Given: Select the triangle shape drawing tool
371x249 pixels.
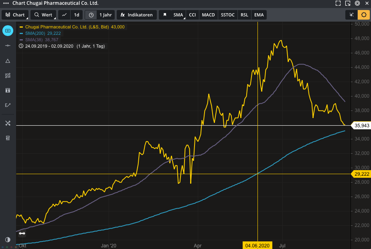Looking at the screenshot, I should point(8,61).
